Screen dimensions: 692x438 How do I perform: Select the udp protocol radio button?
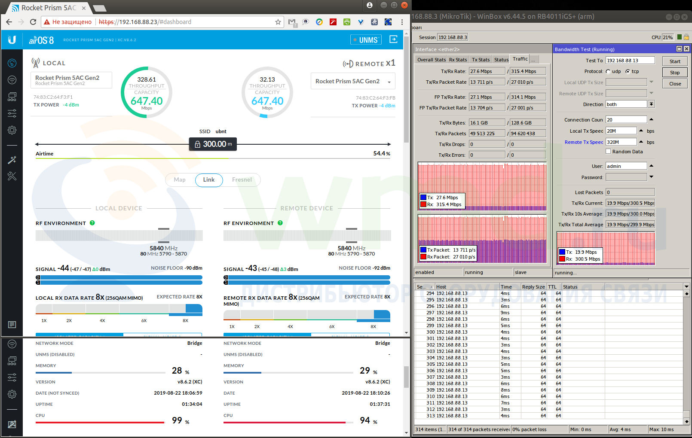point(608,72)
